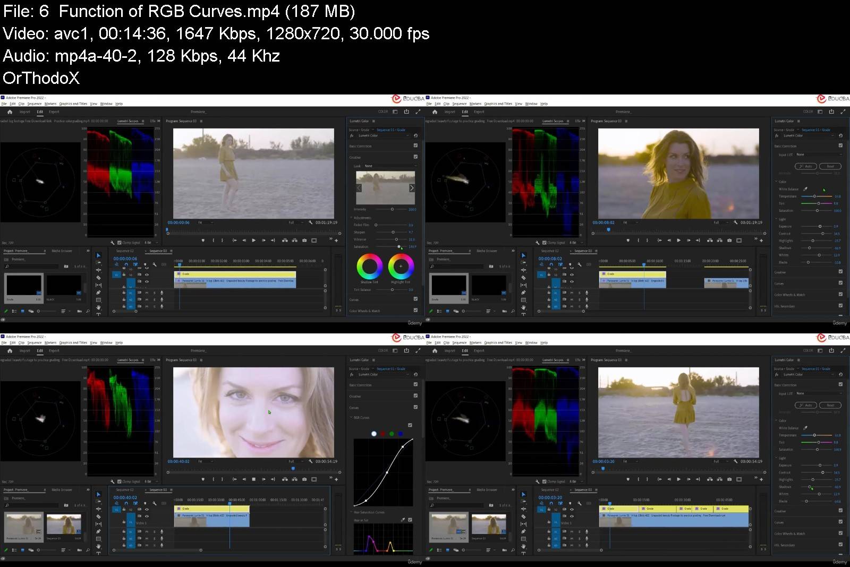Click the Reset button in Basic Correction

(830, 166)
